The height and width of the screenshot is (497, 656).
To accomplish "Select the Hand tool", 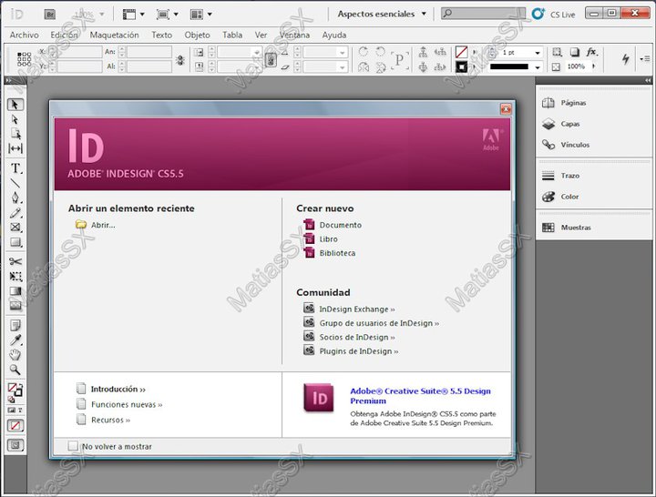I will pos(15,355).
